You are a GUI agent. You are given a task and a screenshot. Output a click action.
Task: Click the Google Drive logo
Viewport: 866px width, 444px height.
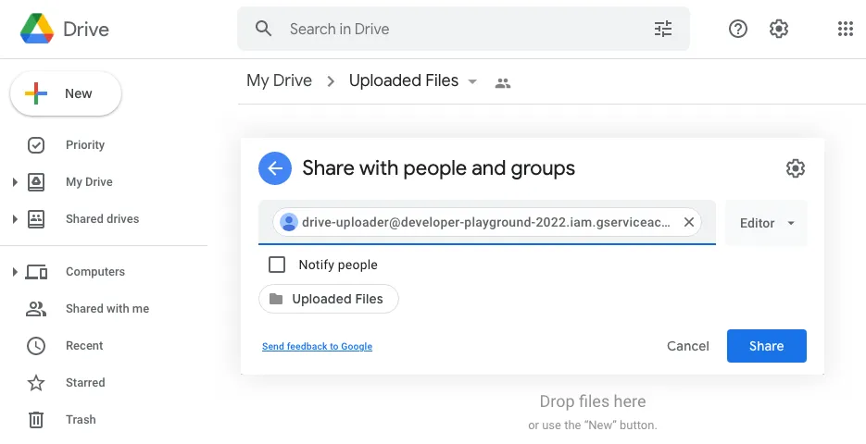point(37,29)
